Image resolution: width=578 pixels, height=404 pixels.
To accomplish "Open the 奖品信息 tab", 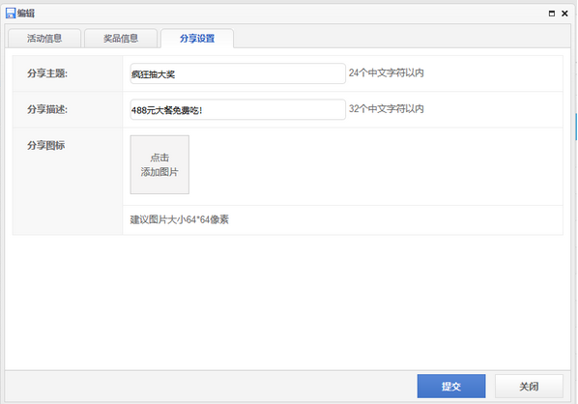I will point(121,39).
